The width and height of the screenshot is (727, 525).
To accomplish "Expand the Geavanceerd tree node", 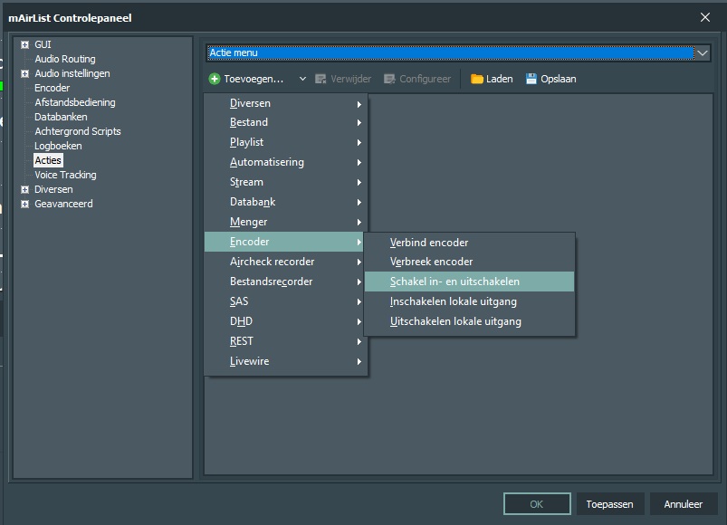I will click(25, 204).
